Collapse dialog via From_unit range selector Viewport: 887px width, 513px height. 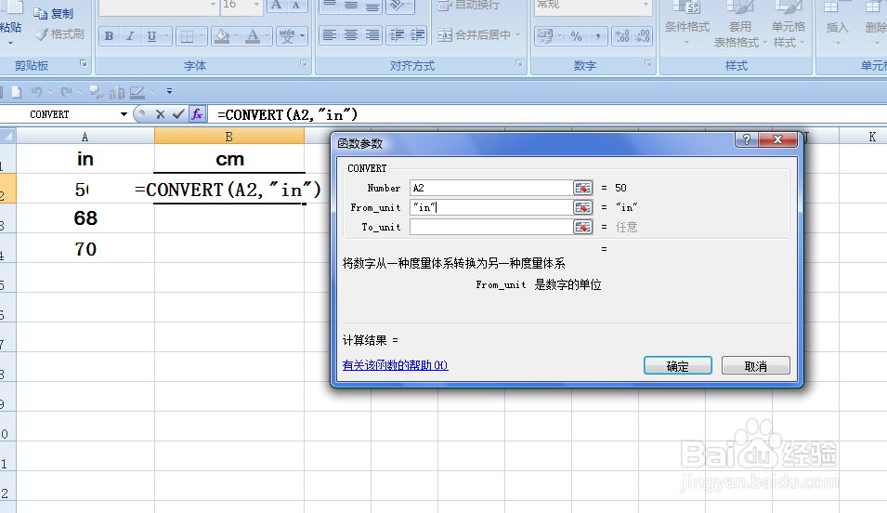pos(582,207)
